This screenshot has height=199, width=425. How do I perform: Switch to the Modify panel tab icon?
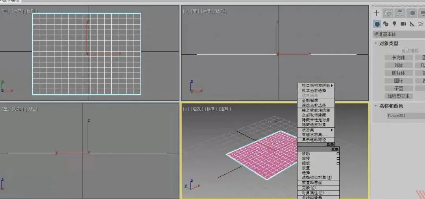pyautogui.click(x=388, y=13)
